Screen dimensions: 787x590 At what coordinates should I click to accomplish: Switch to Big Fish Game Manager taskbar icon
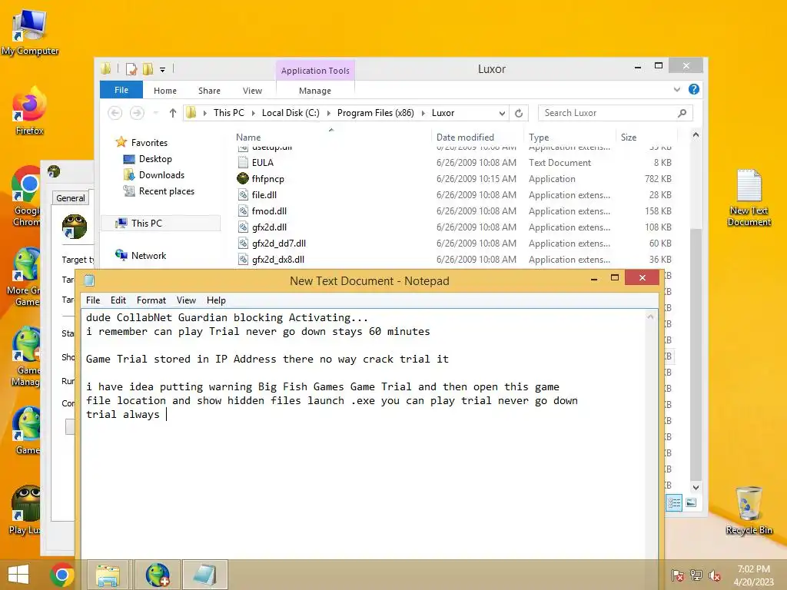point(157,575)
